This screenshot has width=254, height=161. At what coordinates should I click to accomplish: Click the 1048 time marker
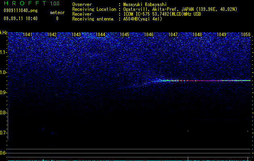(x=197, y=35)
